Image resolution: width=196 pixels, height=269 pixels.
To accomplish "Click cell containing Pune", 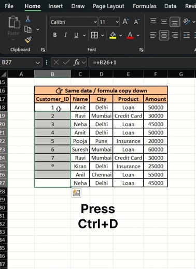I will coord(101,141).
